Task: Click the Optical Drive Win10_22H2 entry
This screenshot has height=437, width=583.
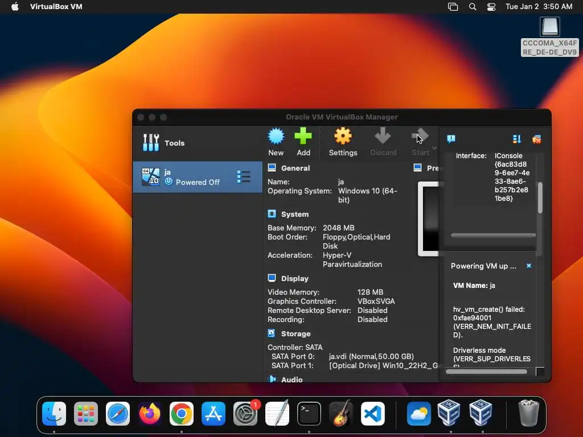Action: point(384,366)
